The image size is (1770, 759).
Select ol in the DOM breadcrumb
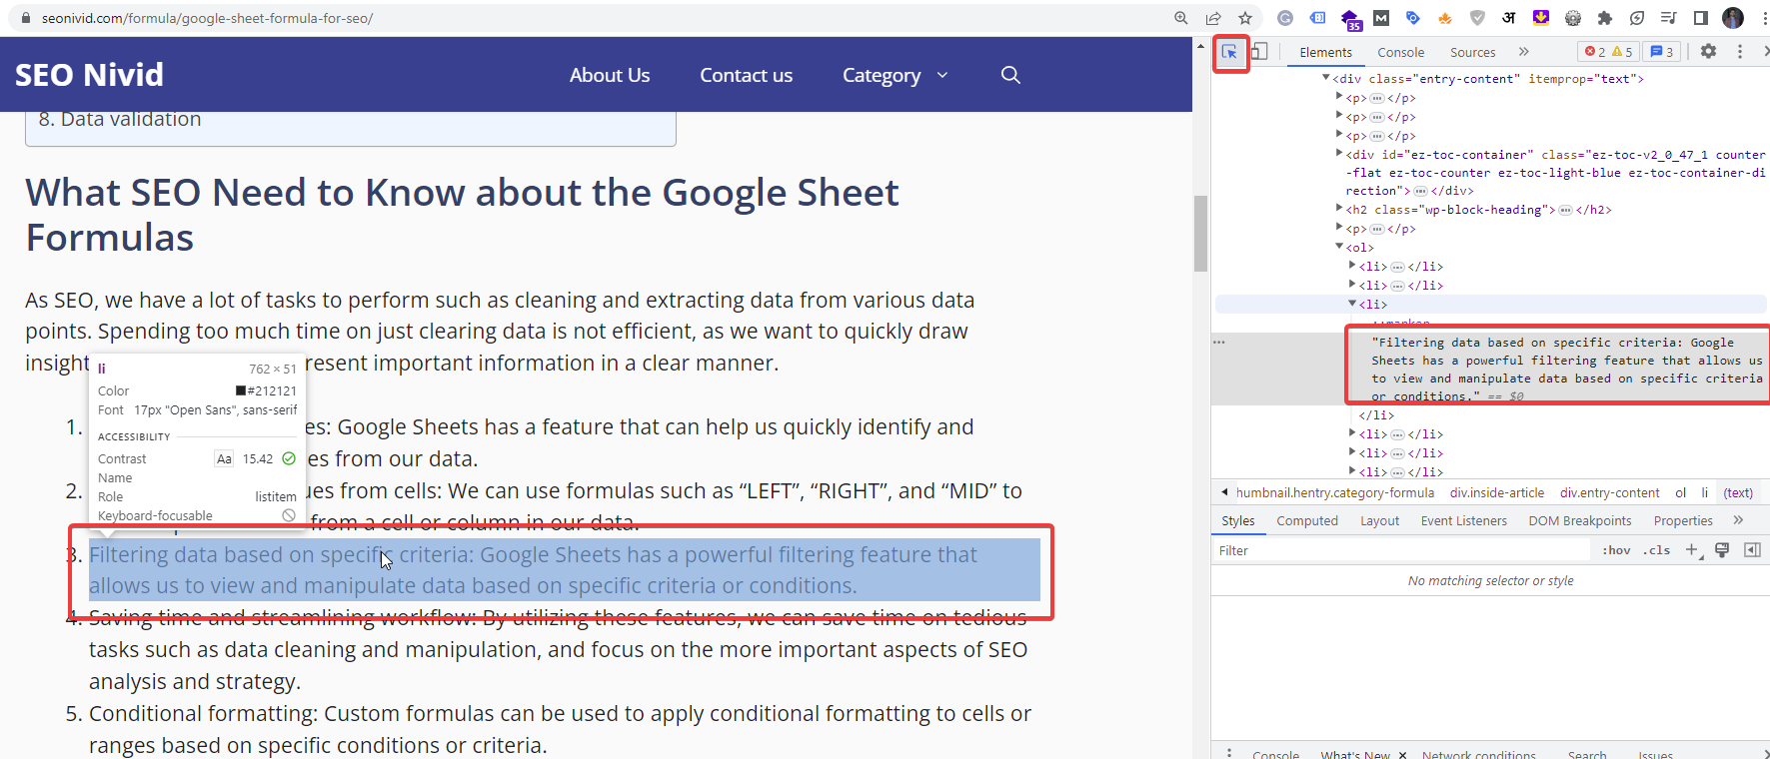click(1680, 492)
